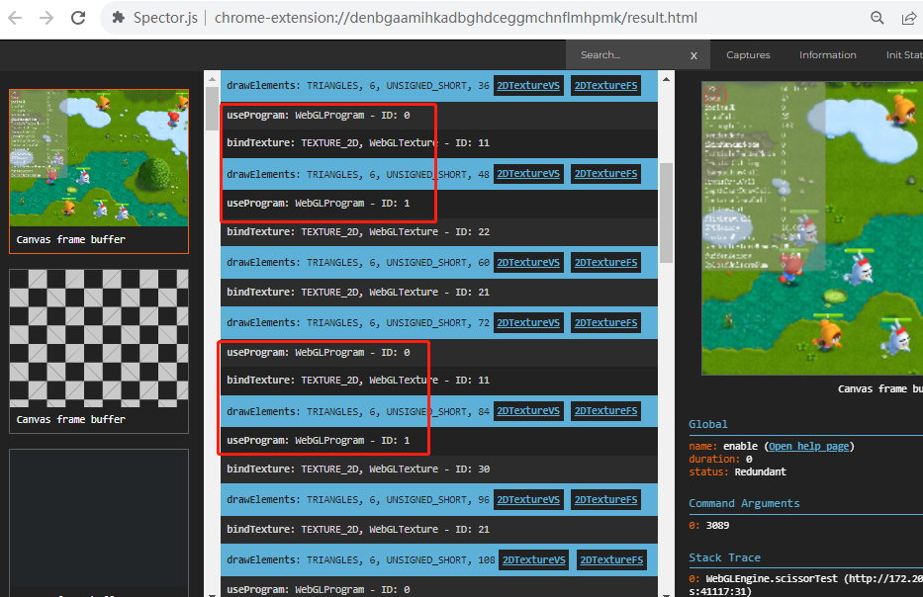923x597 pixels.
Task: Switch to the Captures tab
Action: [747, 55]
